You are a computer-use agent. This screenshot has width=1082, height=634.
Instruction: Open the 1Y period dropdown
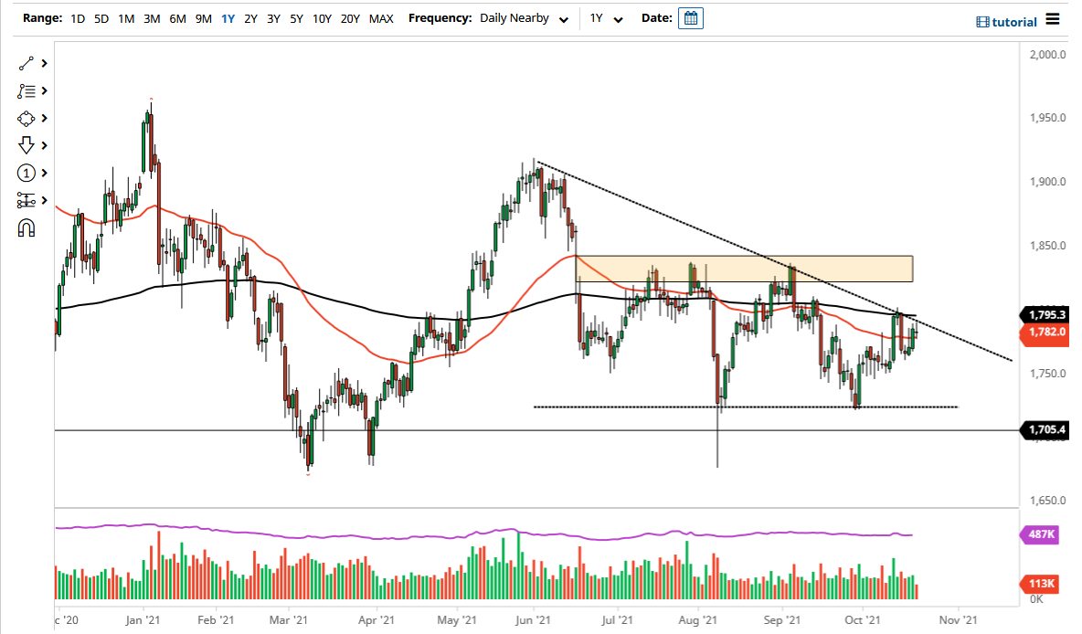pyautogui.click(x=606, y=18)
